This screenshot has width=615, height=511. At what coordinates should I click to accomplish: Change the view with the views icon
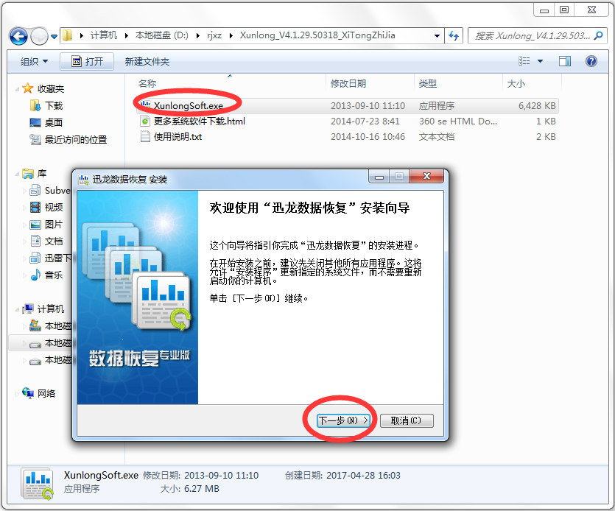click(524, 61)
